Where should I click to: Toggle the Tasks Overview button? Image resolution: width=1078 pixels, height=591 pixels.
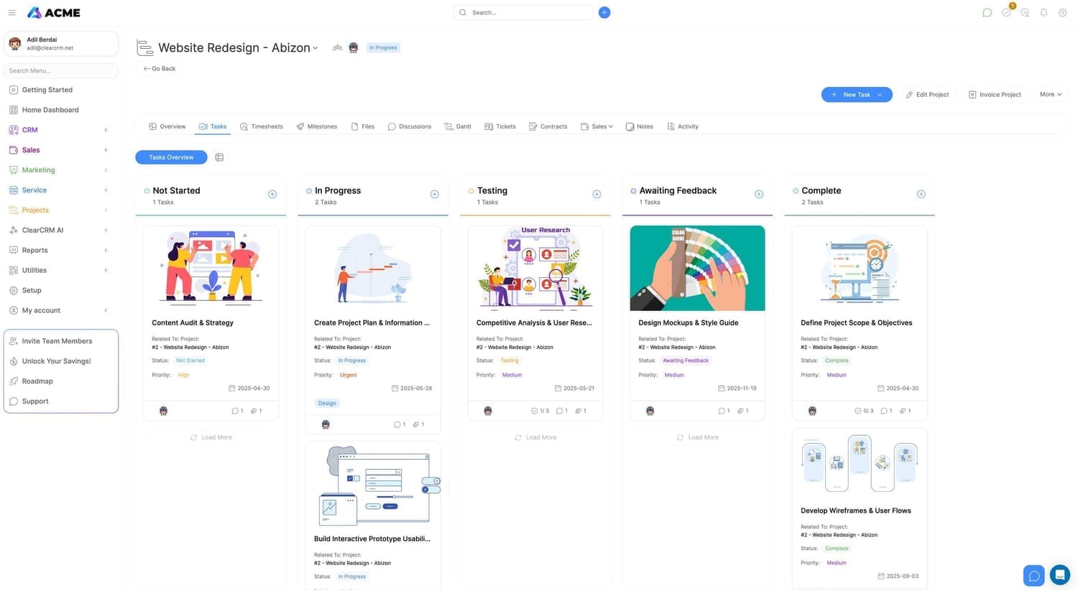point(171,157)
